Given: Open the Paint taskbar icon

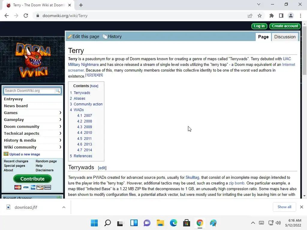Looking at the screenshot, I should point(213,223).
